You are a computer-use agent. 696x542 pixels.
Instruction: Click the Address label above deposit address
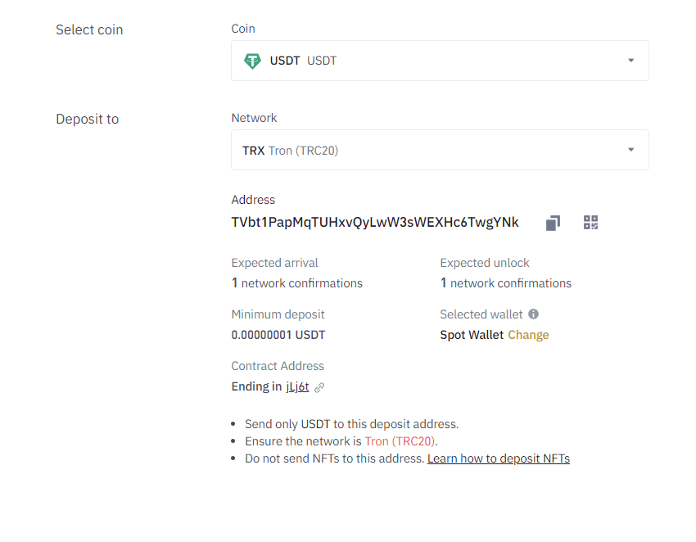253,200
